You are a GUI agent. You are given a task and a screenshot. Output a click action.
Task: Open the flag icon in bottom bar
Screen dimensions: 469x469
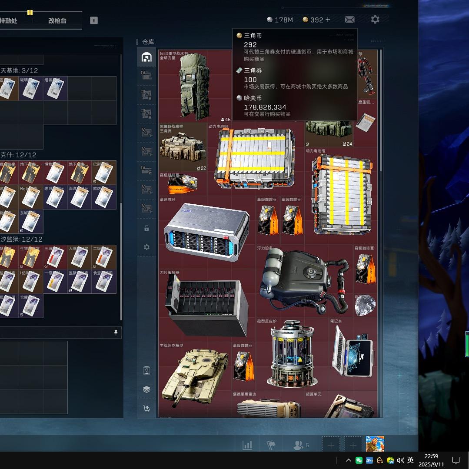point(271,445)
